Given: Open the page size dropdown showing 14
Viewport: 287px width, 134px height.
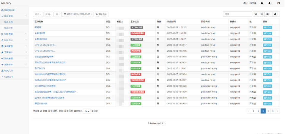Looking at the screenshot, I should (87, 111).
